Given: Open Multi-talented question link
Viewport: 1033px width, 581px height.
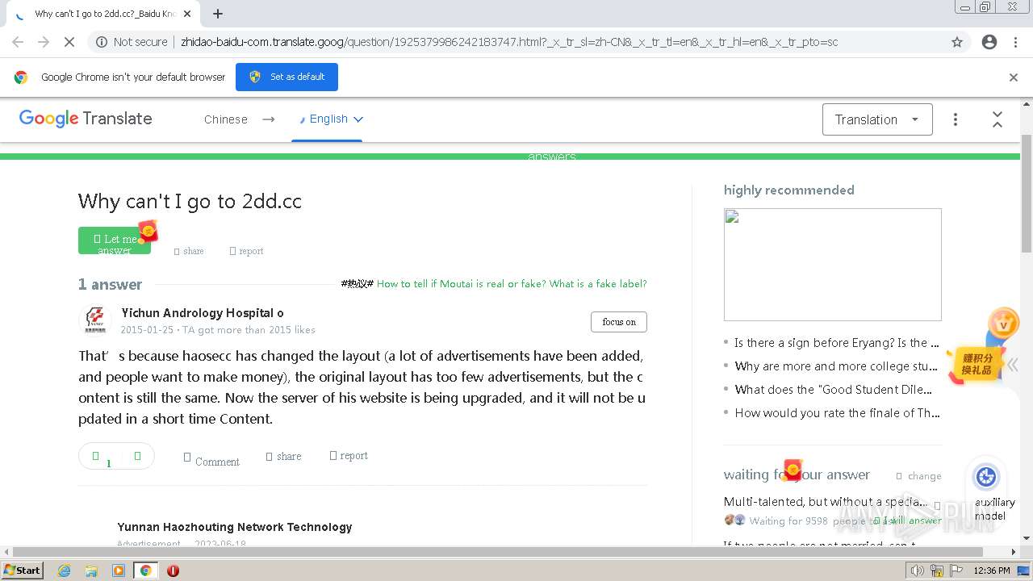Looking at the screenshot, I should [826, 502].
